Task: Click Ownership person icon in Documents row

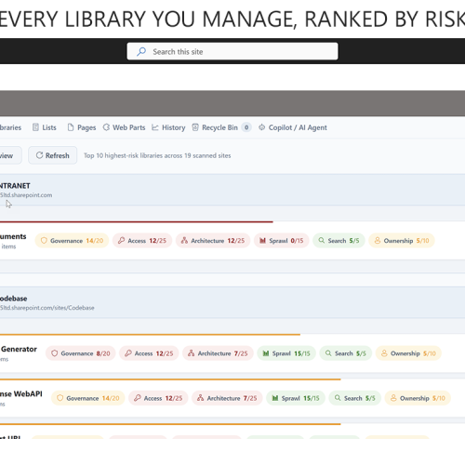Action: coord(378,240)
